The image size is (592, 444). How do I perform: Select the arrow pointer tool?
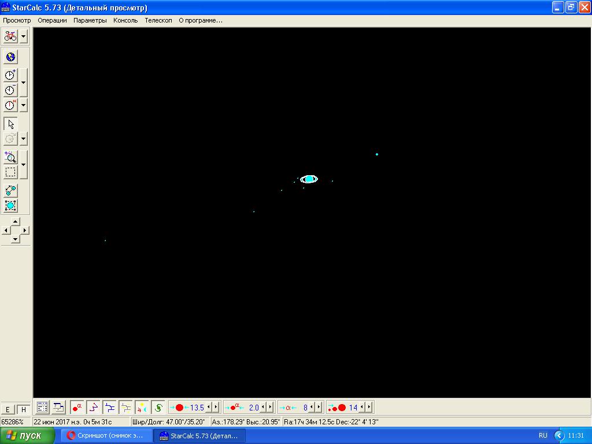pyautogui.click(x=10, y=124)
